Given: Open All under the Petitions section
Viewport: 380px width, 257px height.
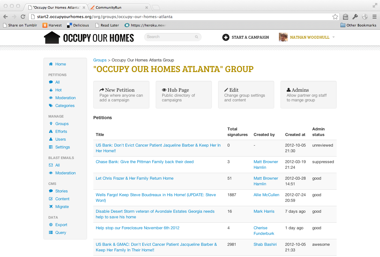Looking at the screenshot, I should click(x=57, y=82).
